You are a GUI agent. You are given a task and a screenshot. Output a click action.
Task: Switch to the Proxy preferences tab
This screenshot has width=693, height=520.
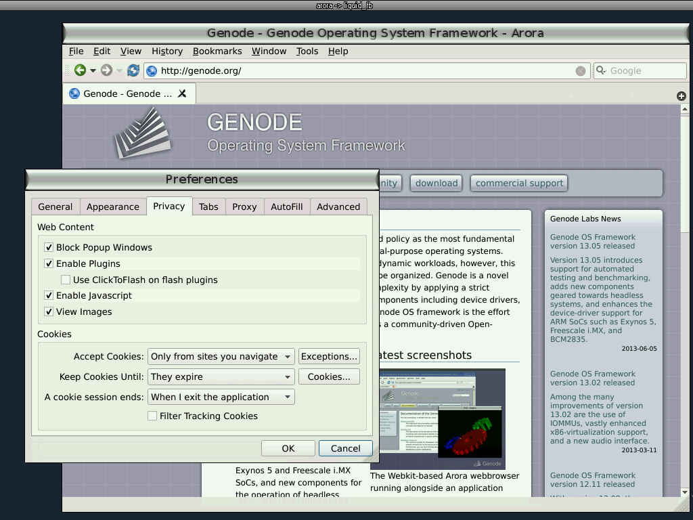tap(244, 207)
